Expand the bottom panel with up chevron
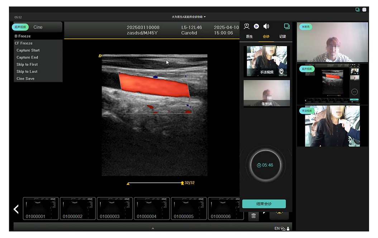This screenshot has width=378, height=238. [x=153, y=228]
